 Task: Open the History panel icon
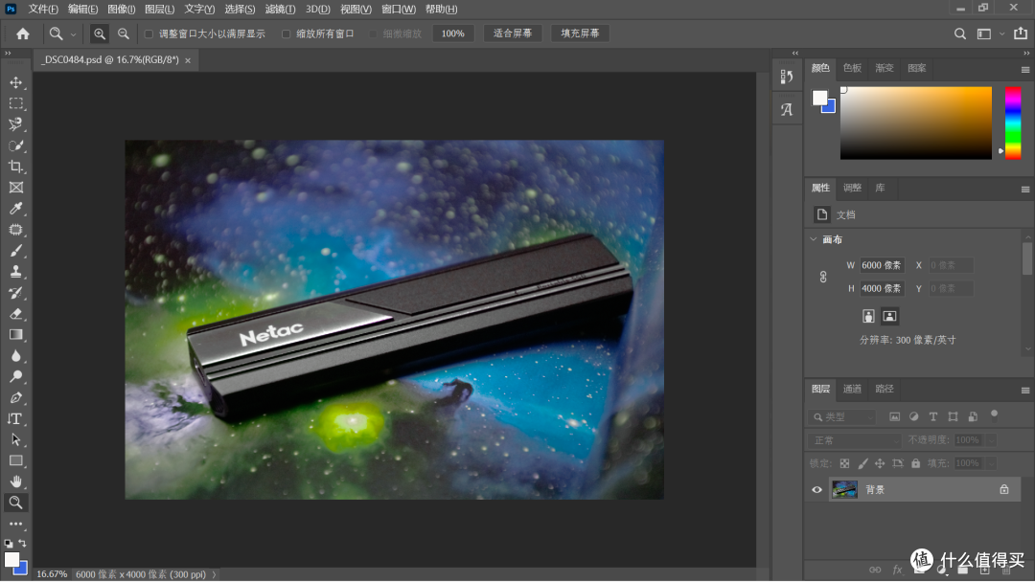click(787, 77)
